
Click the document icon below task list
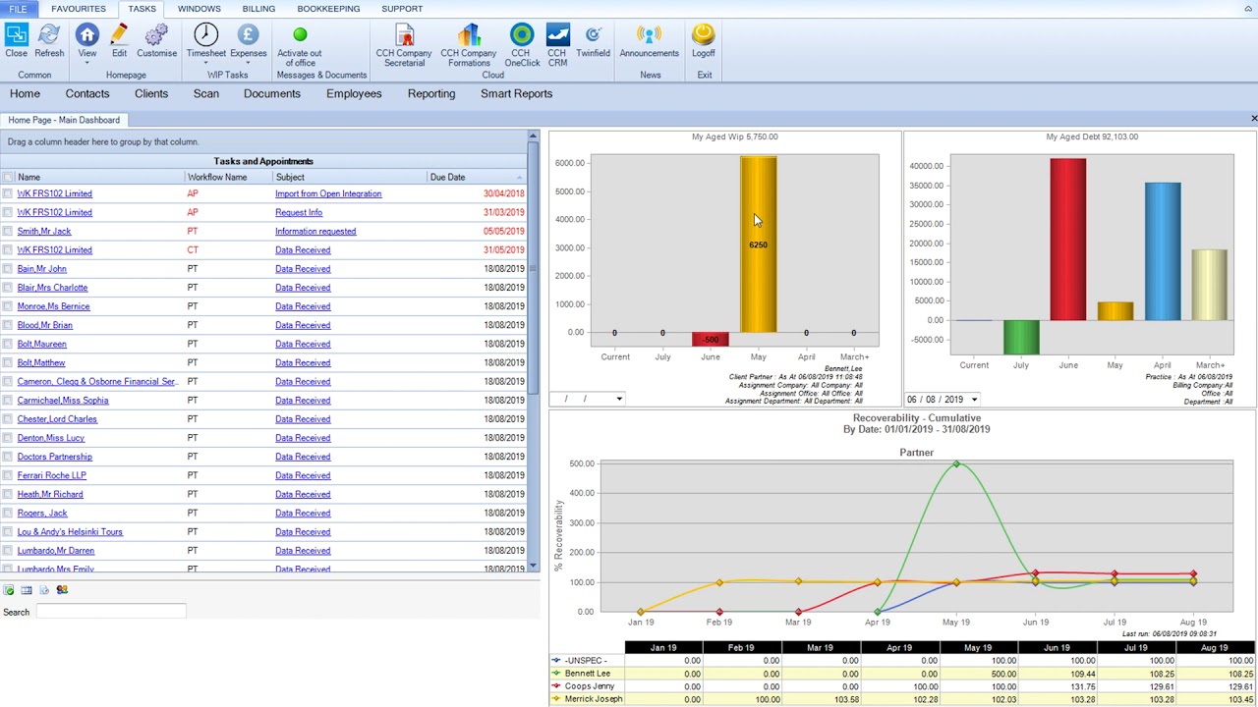coord(44,590)
